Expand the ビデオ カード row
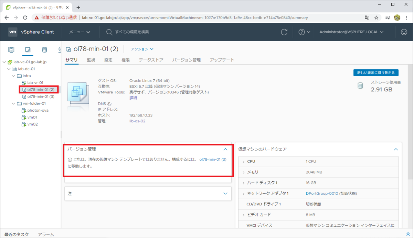Image resolution: width=413 pixels, height=238 pixels. tap(243, 215)
